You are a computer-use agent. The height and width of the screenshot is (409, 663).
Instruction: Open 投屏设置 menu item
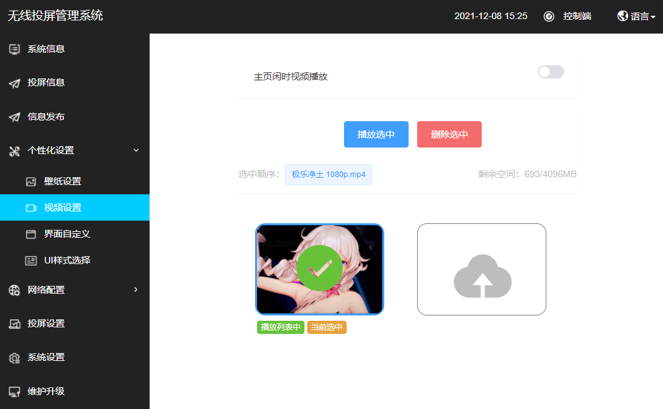(x=75, y=323)
